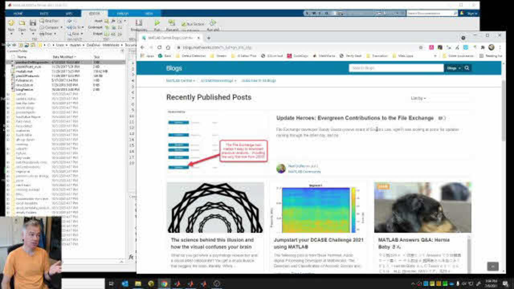
Task: Click Subscribe to All Blogs link
Action: pos(259,81)
